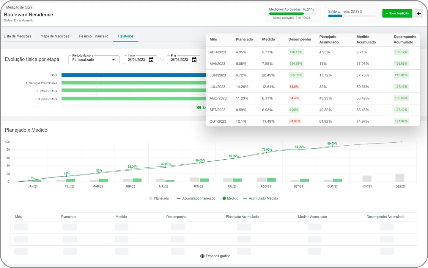Click Saldo a medir progress bar
The width and height of the screenshot is (428, 268).
(x=351, y=16)
